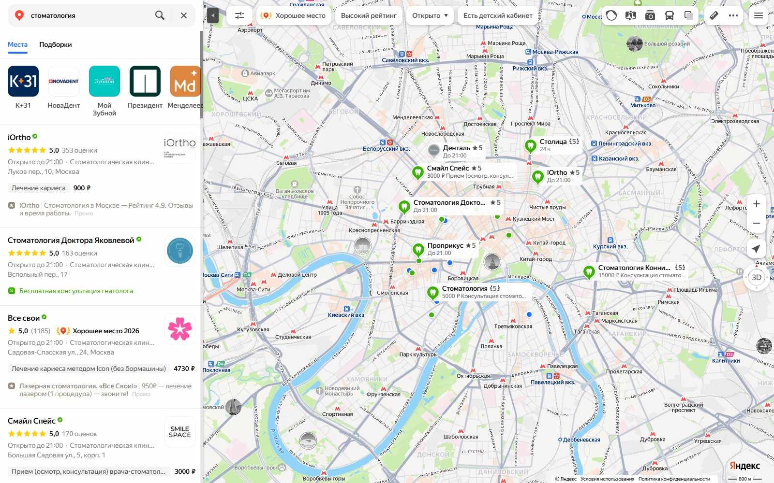This screenshot has height=483, width=774.
Task: Open more tools three-dots menu
Action: click(733, 15)
